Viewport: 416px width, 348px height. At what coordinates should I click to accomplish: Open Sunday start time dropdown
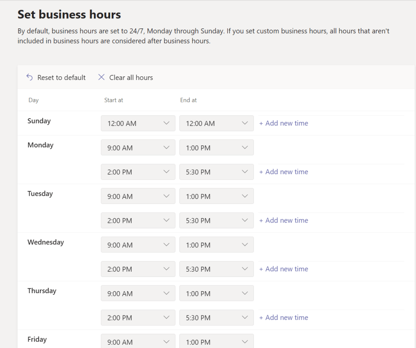click(x=138, y=123)
